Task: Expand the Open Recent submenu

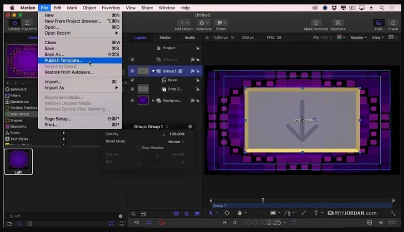Action: 80,33
